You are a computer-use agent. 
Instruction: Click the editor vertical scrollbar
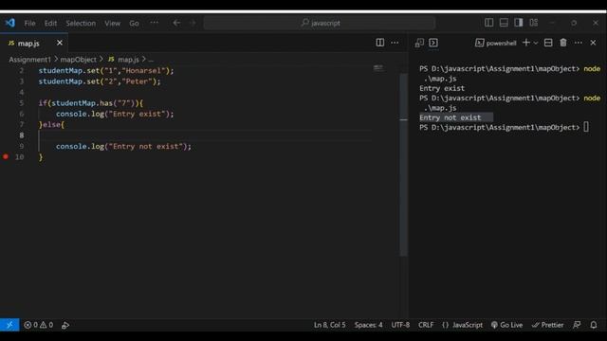pyautogui.click(x=403, y=164)
